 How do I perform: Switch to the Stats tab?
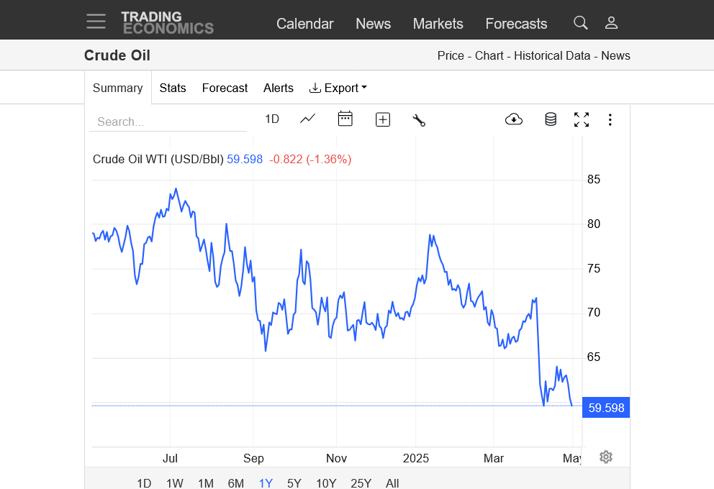tap(173, 88)
